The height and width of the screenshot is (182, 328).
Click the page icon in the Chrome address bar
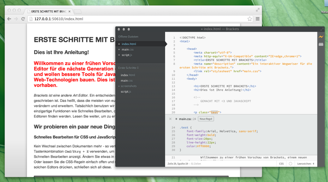click(31, 19)
